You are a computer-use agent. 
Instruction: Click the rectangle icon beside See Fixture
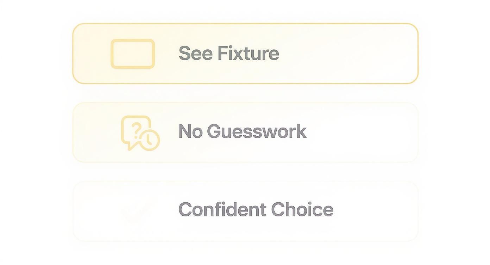(133, 54)
